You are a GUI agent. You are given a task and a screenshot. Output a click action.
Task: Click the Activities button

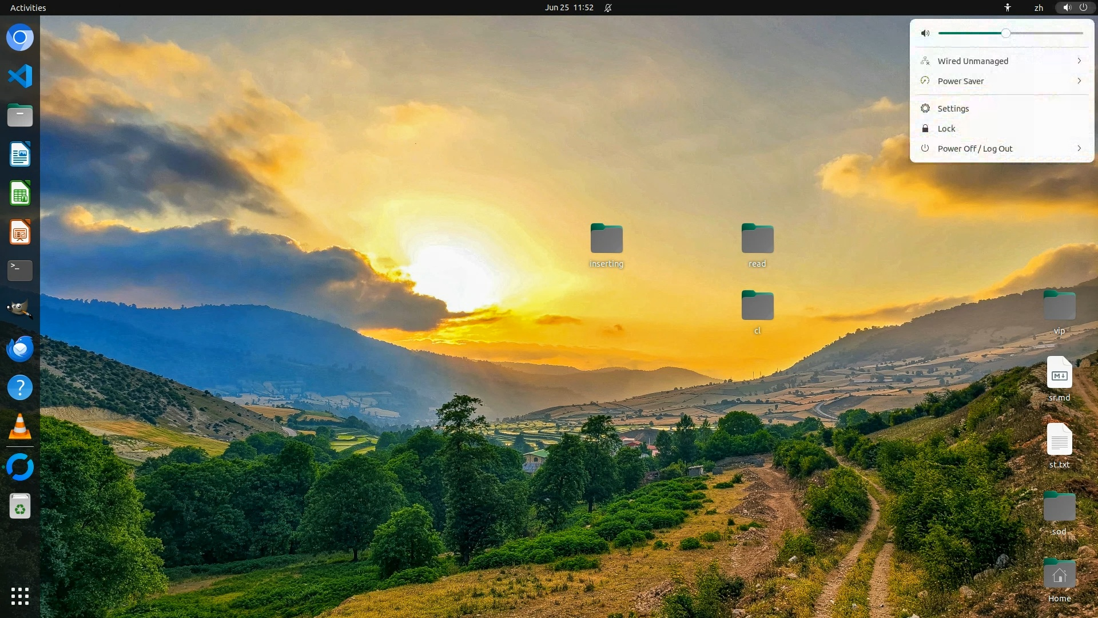point(28,7)
